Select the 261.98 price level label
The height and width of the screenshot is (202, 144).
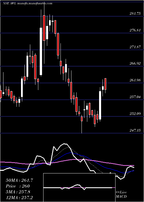(x=135, y=80)
